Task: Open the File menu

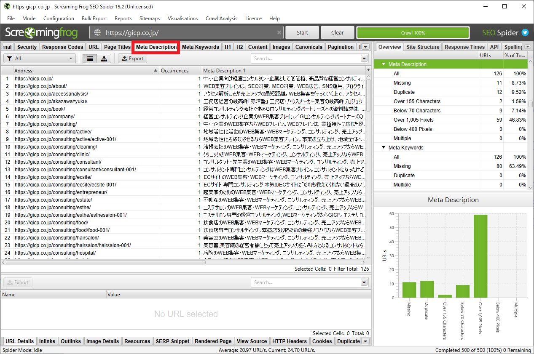Action: point(11,19)
